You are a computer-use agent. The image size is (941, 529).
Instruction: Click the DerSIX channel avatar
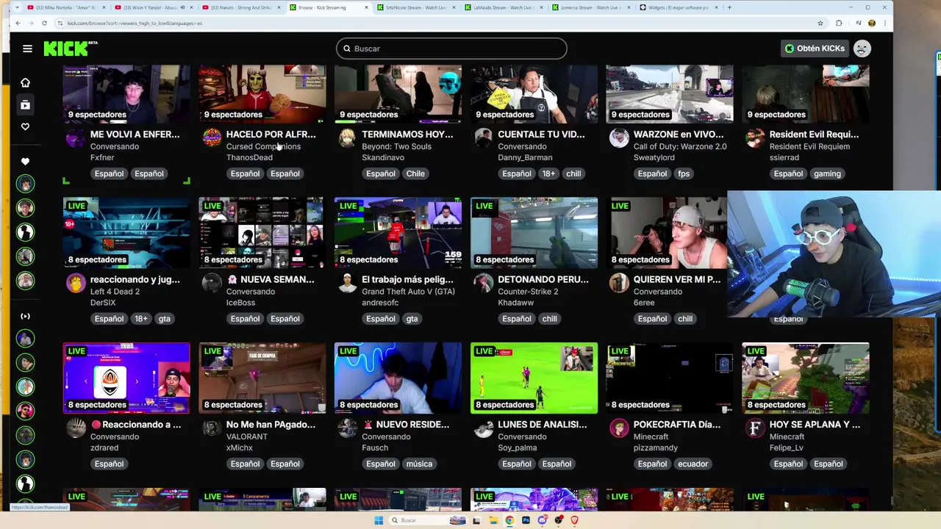point(76,283)
